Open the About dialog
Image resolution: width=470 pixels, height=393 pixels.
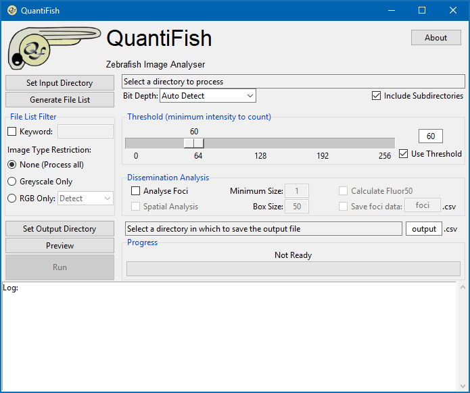pyautogui.click(x=436, y=37)
